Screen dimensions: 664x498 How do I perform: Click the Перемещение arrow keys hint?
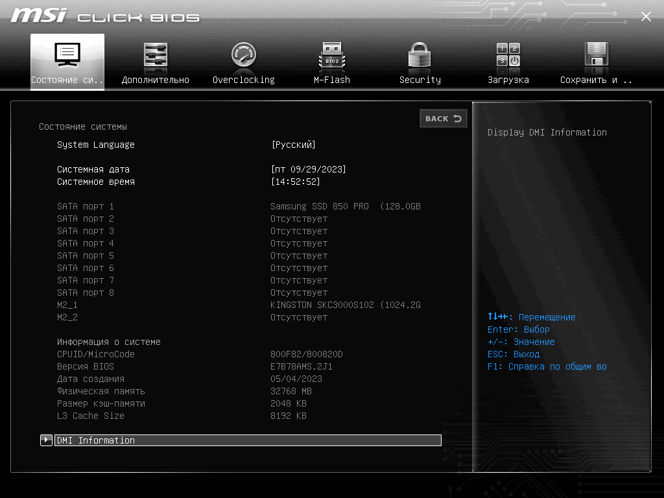coord(532,316)
